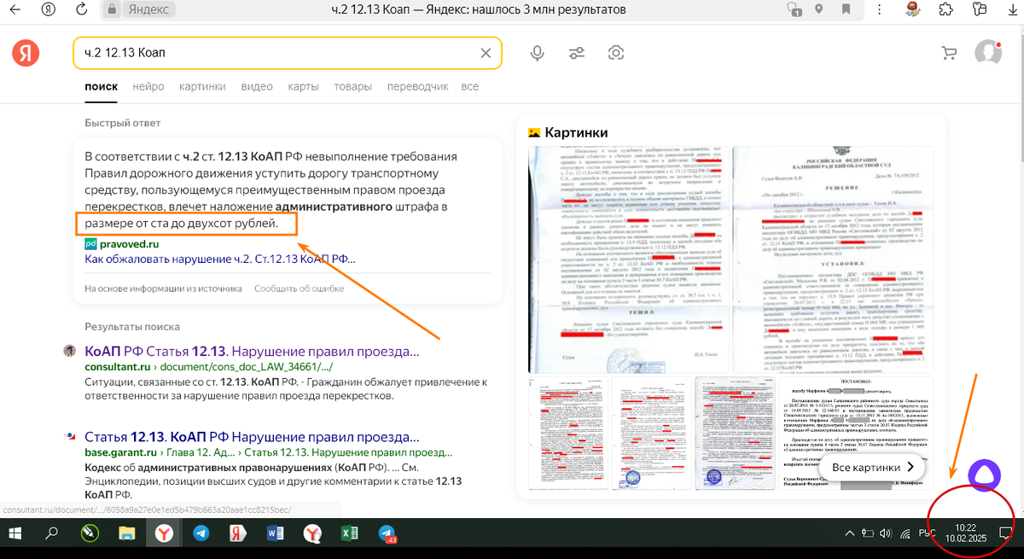Open the Yandex home logo
This screenshot has height=559, width=1024.
coord(26,53)
